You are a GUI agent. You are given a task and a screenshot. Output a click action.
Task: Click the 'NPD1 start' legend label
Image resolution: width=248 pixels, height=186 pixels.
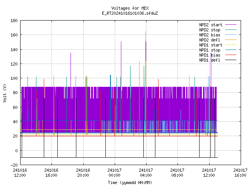(211, 45)
